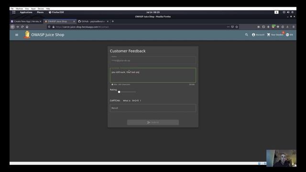Click the panel volume icon
The image size is (306, 172).
pyautogui.click(x=288, y=12)
